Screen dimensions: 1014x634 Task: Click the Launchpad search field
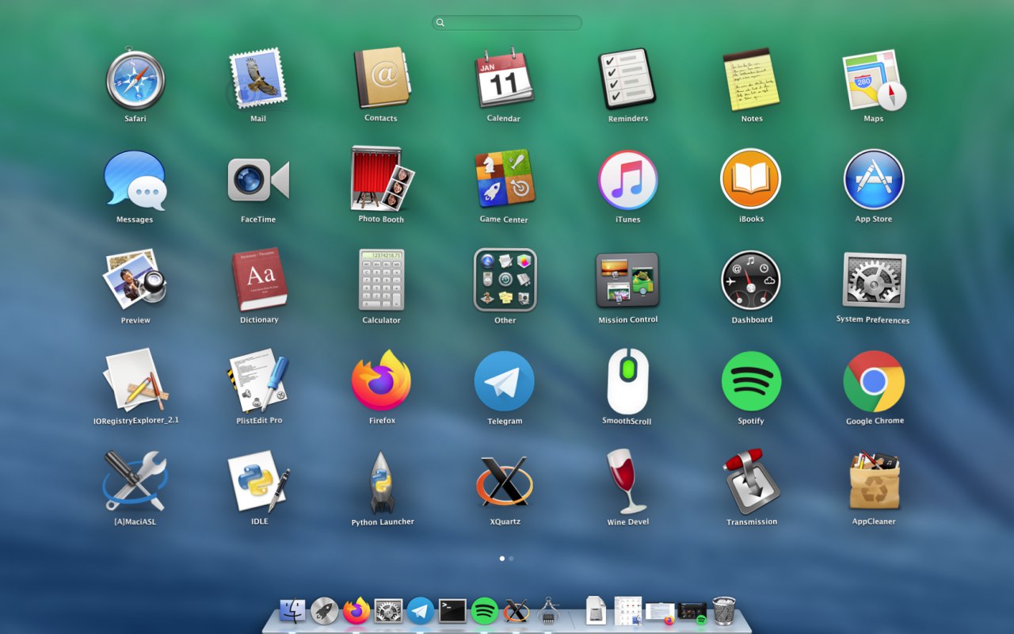[507, 23]
